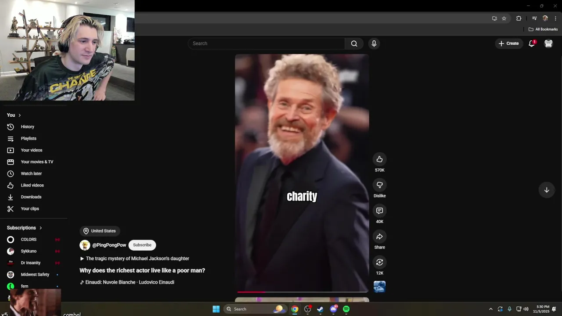Click into the YouTube Search field

(267, 43)
